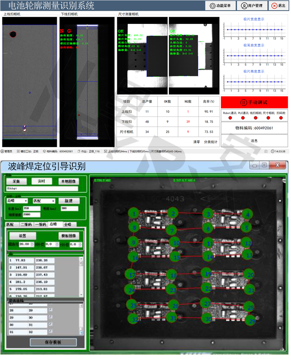The image size is (291, 363).
Task: Toggle the checkbox in row 31-32
Action: [51, 332]
